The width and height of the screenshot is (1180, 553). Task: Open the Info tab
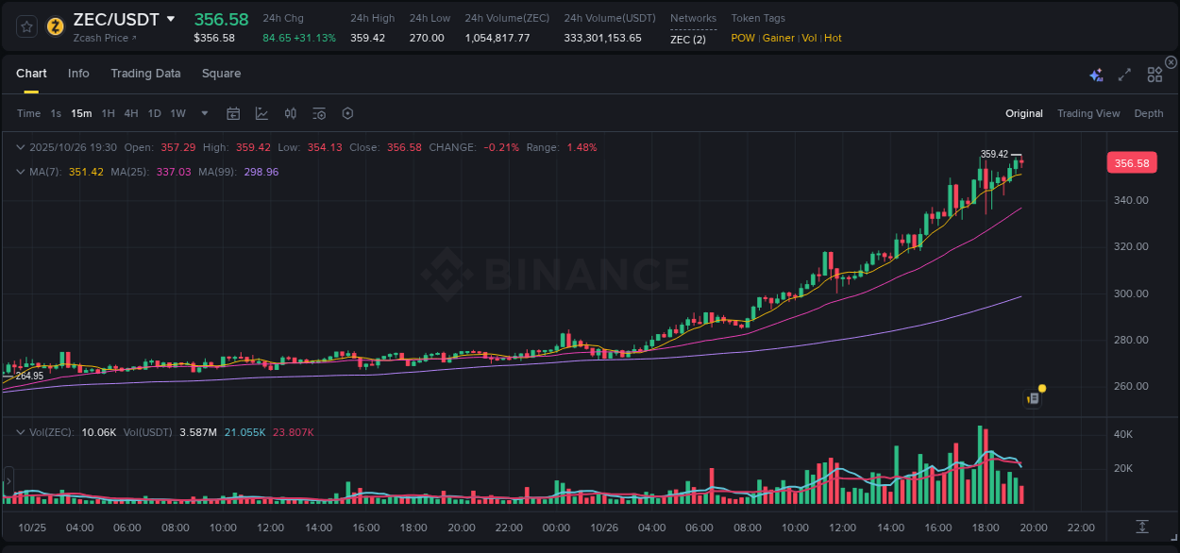(x=78, y=73)
